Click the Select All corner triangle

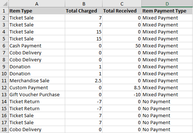tap(4, 4)
